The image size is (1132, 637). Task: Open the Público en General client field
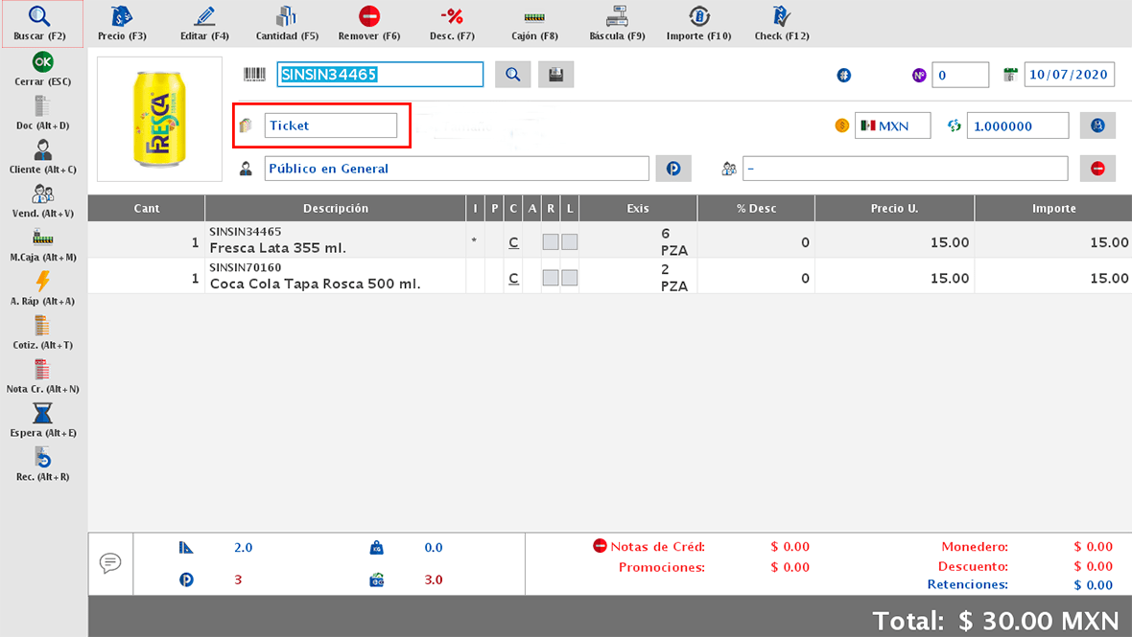point(457,169)
